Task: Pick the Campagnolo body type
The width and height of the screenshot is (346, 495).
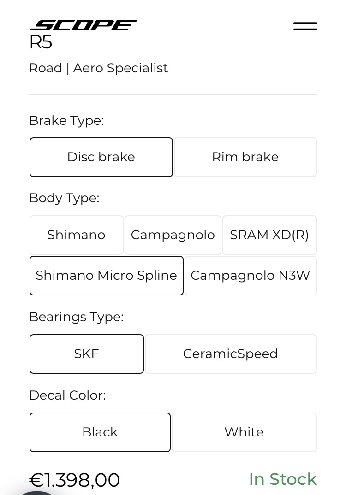Action: pos(173,235)
